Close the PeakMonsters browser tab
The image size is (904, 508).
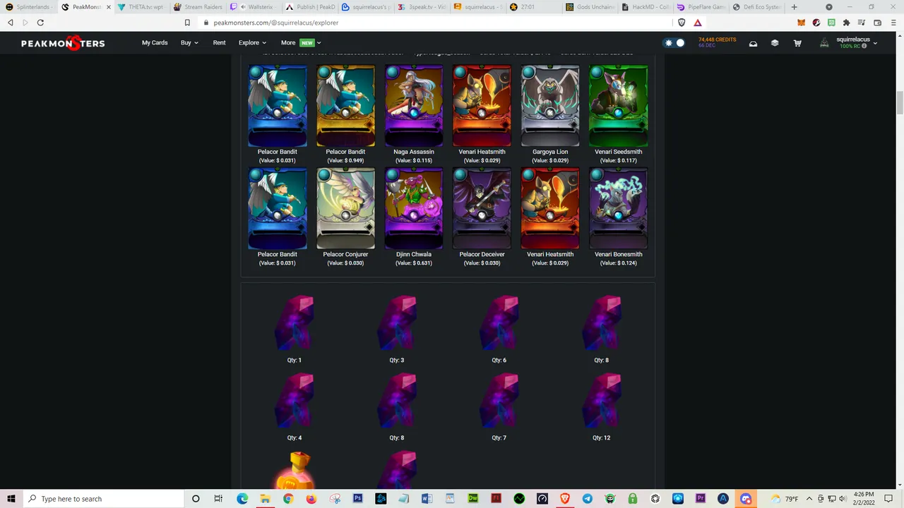point(108,7)
